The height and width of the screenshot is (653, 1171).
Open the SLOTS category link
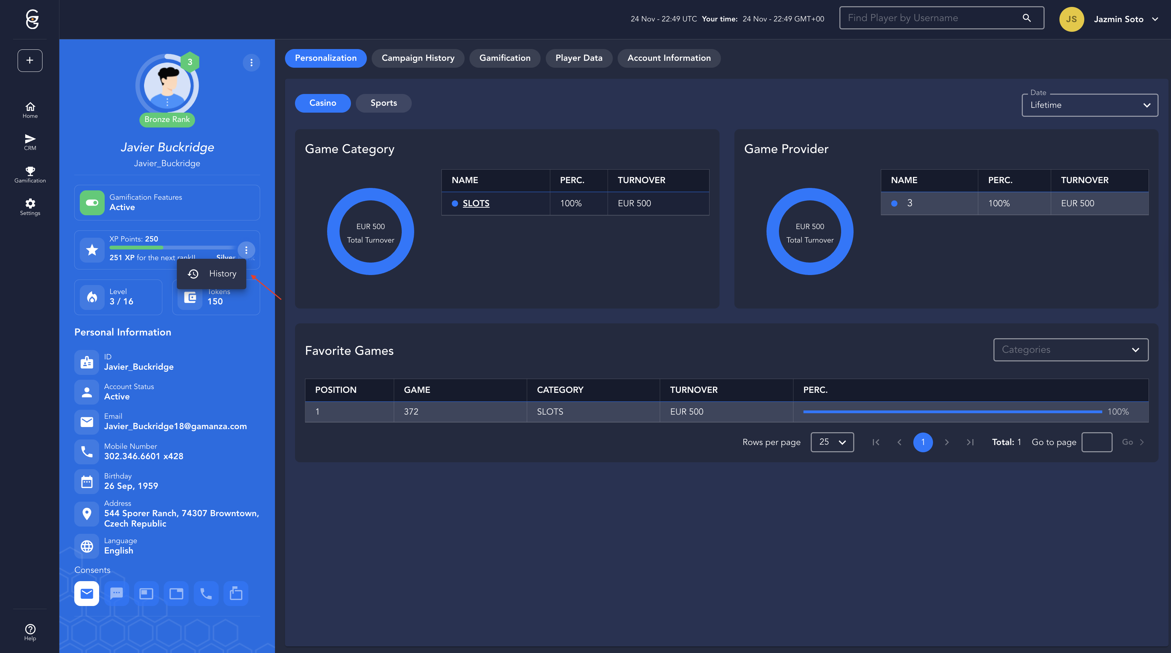476,203
